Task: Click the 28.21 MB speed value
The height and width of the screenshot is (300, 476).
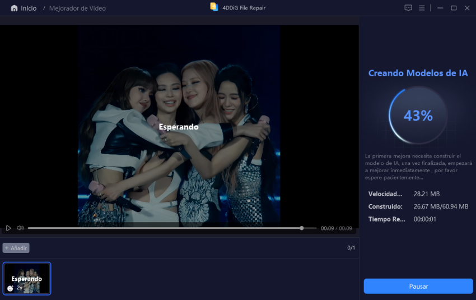Action: tap(427, 194)
